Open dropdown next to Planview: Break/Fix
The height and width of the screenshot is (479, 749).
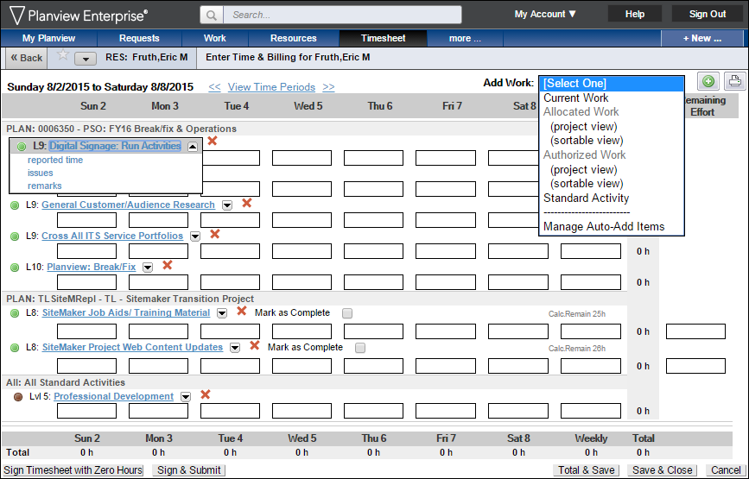148,268
